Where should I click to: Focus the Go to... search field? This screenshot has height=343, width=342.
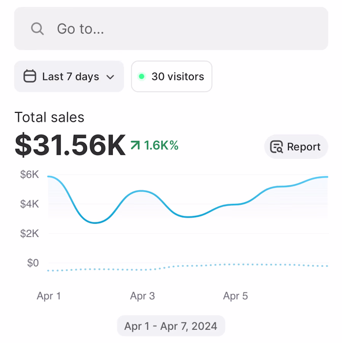click(171, 29)
